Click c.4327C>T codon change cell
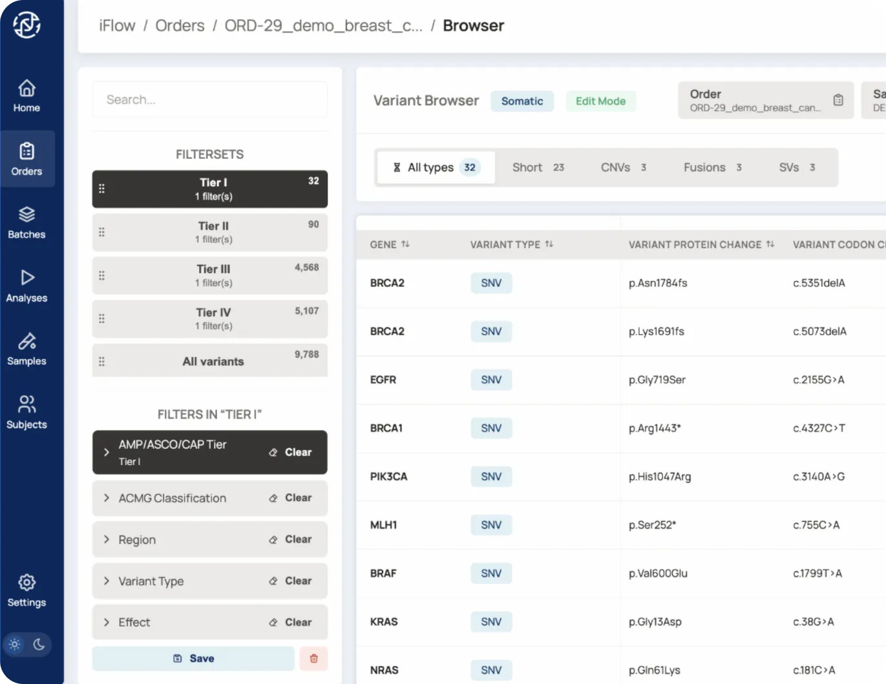This screenshot has width=886, height=684. tap(819, 428)
